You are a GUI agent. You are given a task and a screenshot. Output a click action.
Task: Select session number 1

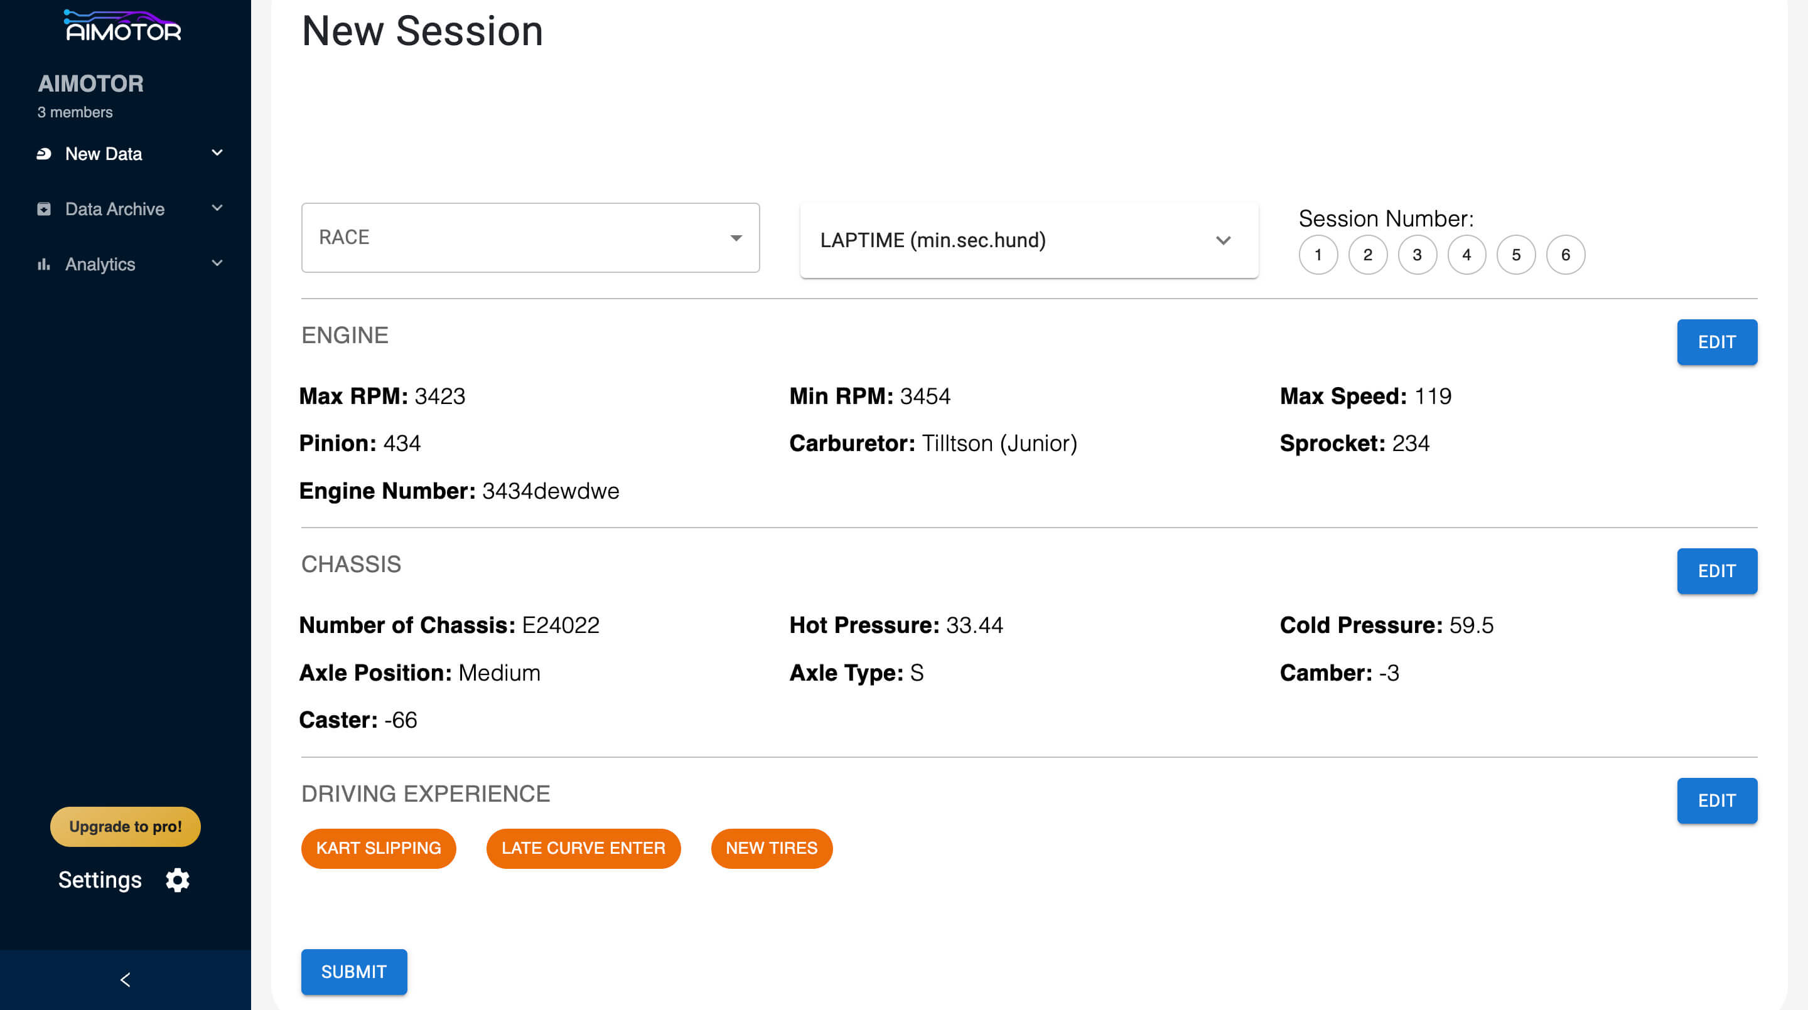pos(1318,255)
